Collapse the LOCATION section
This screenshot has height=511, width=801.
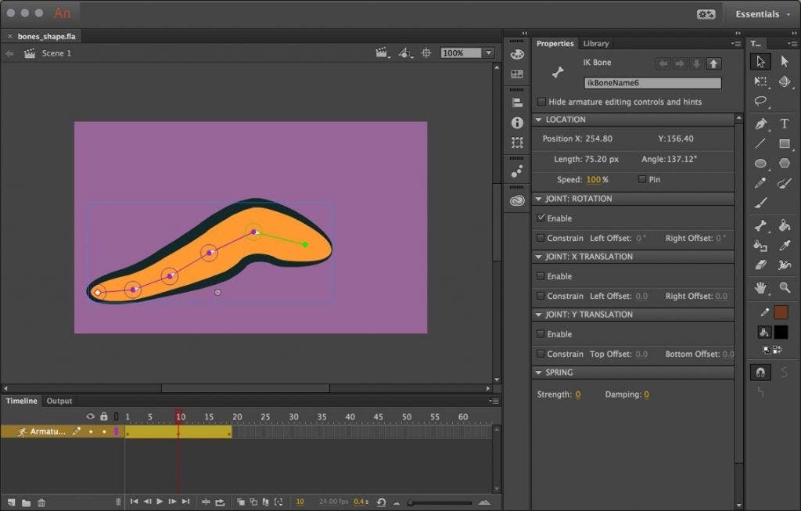[x=538, y=120]
